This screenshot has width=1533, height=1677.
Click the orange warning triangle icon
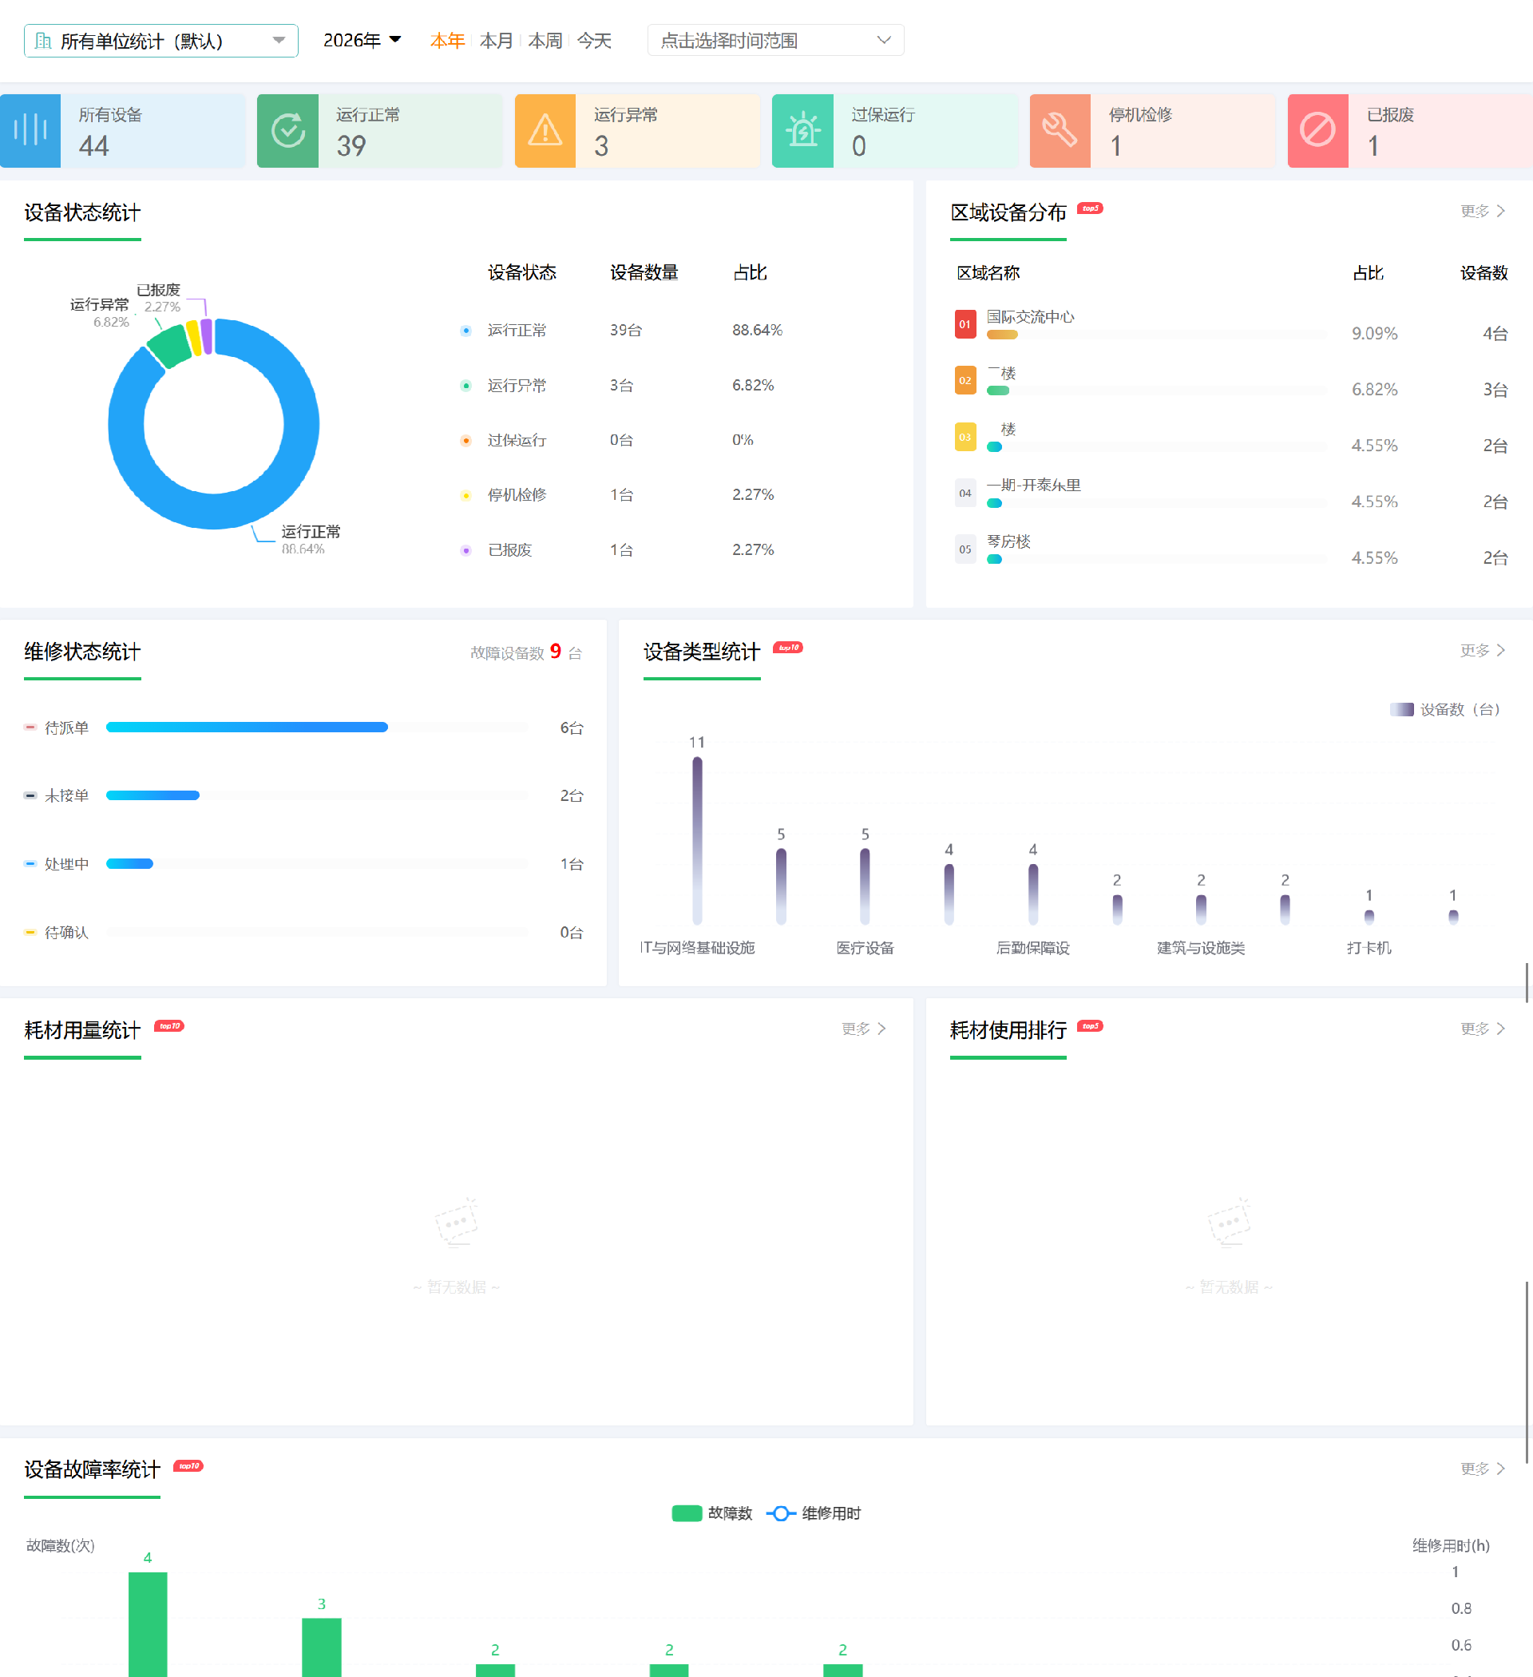point(545,131)
